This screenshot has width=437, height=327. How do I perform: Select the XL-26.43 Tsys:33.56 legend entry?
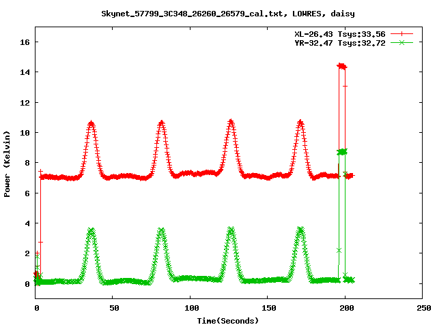pos(340,34)
